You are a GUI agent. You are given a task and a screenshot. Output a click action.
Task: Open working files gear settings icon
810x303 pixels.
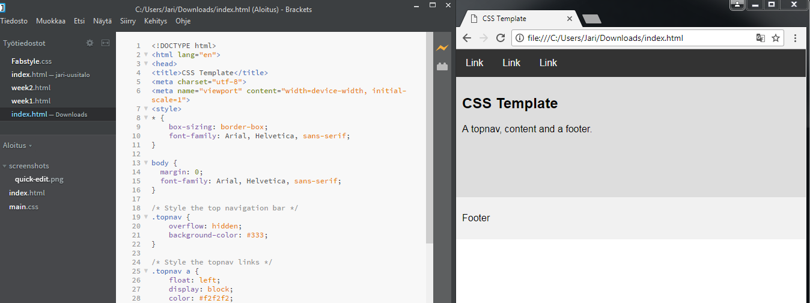pyautogui.click(x=90, y=43)
